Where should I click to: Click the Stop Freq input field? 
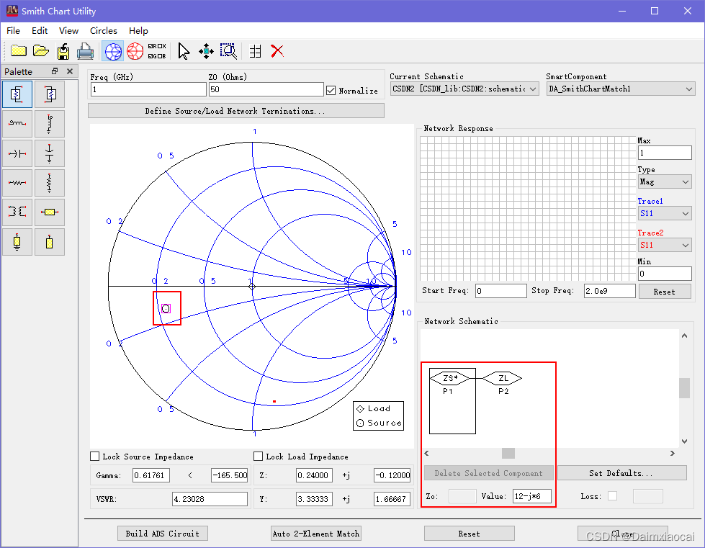tap(609, 291)
